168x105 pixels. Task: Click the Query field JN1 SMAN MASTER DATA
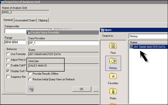tap(64, 54)
